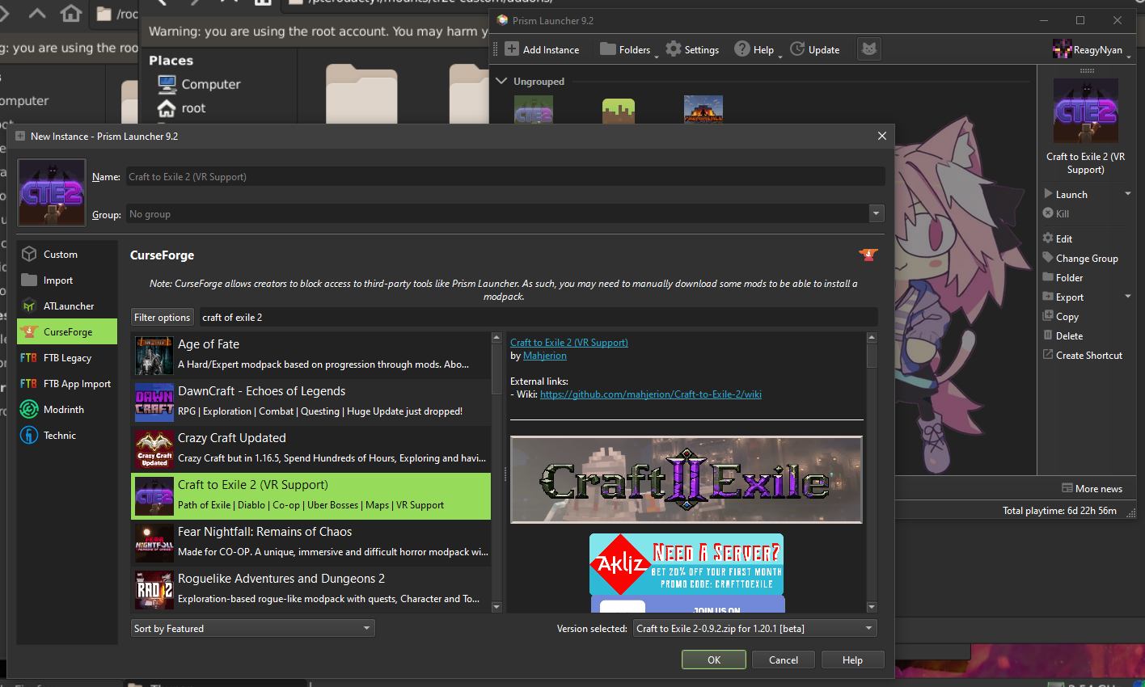
Task: Open ReagyNyan account dropdown
Action: [1092, 49]
